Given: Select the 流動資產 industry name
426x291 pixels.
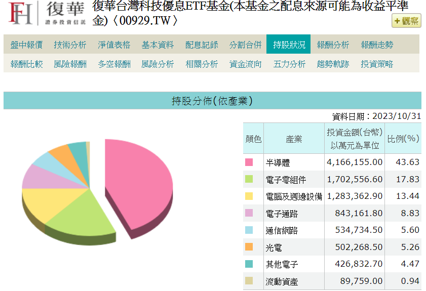Looking at the screenshot, I should click(x=282, y=281).
